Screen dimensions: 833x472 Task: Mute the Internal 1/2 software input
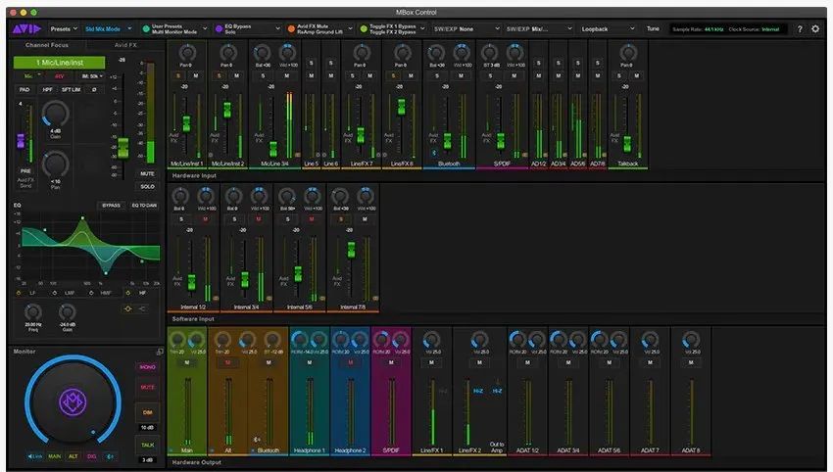[x=205, y=219]
